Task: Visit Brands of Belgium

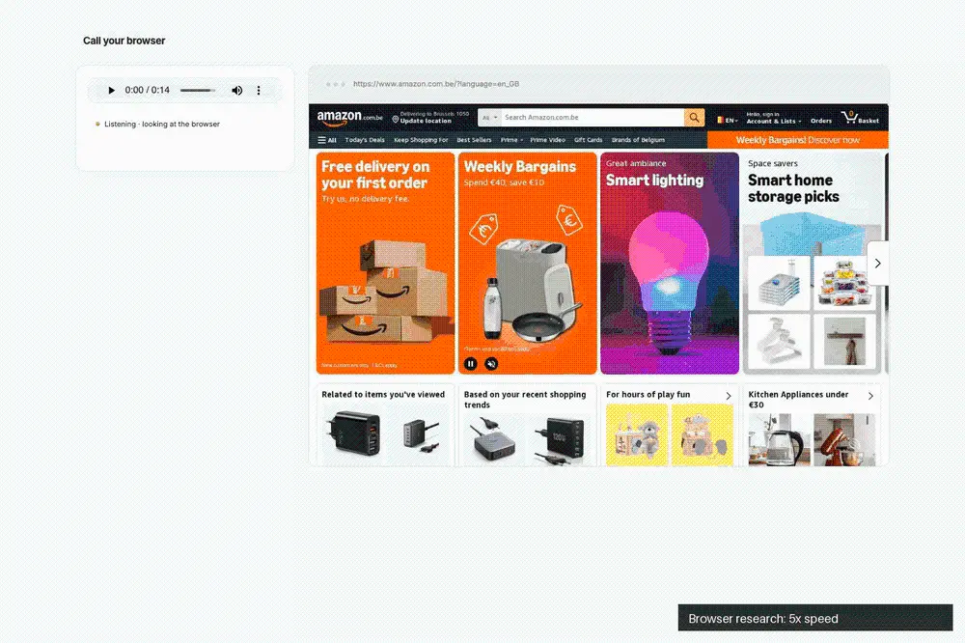Action: [638, 140]
